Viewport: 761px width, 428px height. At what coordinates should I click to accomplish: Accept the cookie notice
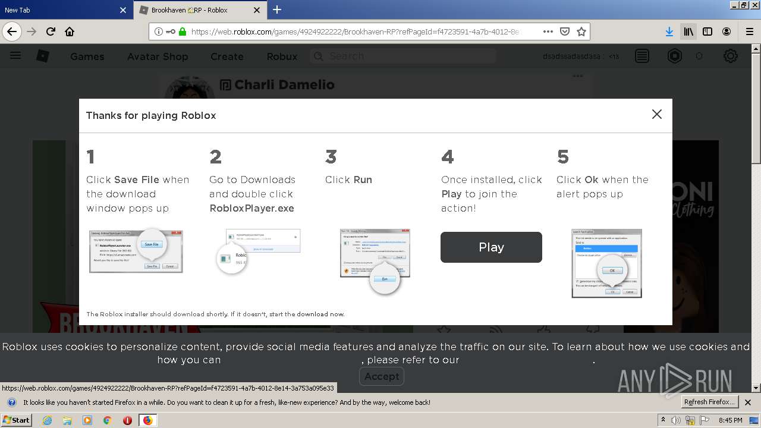click(382, 376)
